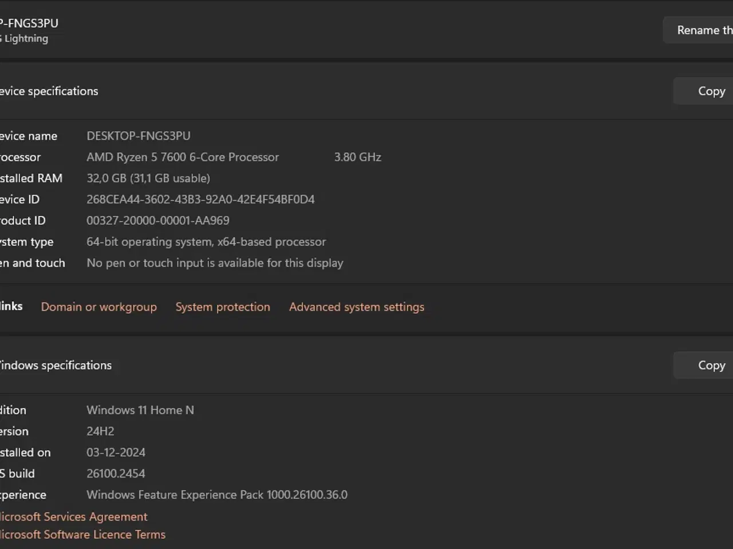Copy the device specifications
The image size is (733, 549).
click(x=704, y=91)
